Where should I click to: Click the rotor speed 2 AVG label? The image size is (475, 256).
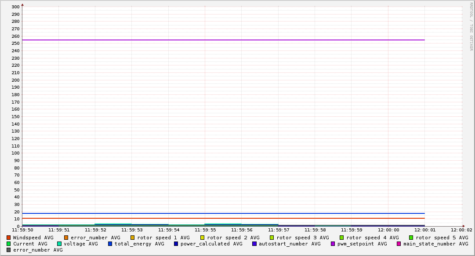pyautogui.click(x=233, y=238)
